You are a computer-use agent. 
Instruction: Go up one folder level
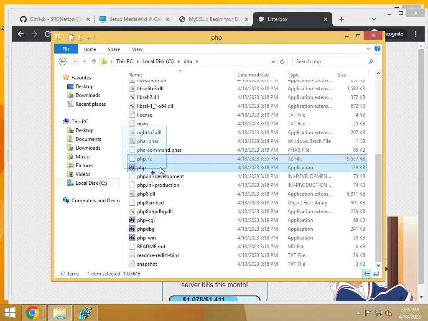pyautogui.click(x=94, y=61)
